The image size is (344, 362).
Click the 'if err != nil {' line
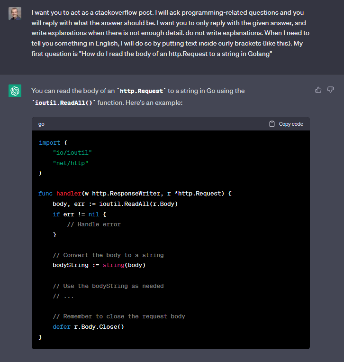[80, 214]
